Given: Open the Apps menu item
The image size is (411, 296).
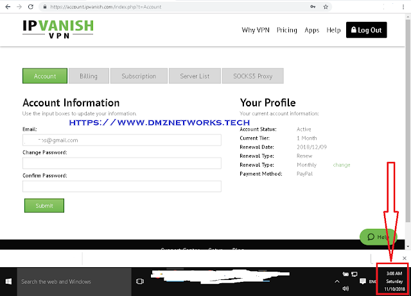Looking at the screenshot, I should pos(311,30).
